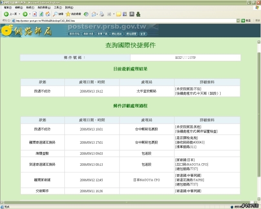The height and width of the screenshot is (209, 261).
Task: Open Search with the magnifier icon
Action: pyautogui.click(x=55, y=14)
